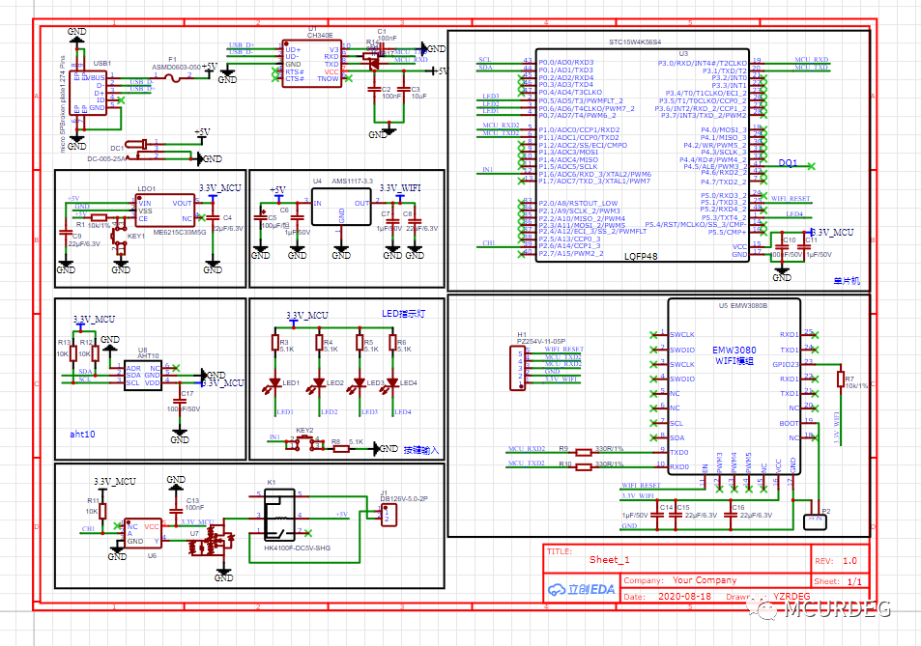This screenshot has height=646, width=921.
Task: Select resistor R5 5.1K
Action: [360, 343]
